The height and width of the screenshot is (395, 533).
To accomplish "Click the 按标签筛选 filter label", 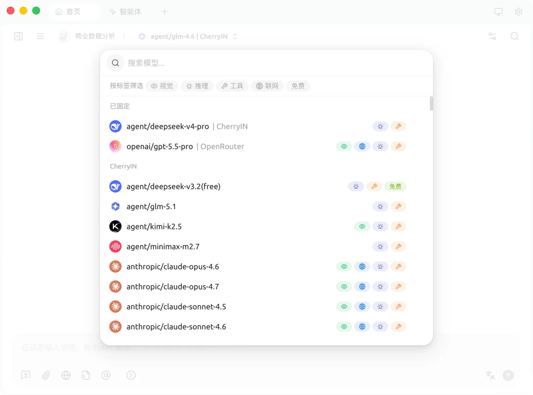I will [x=127, y=86].
